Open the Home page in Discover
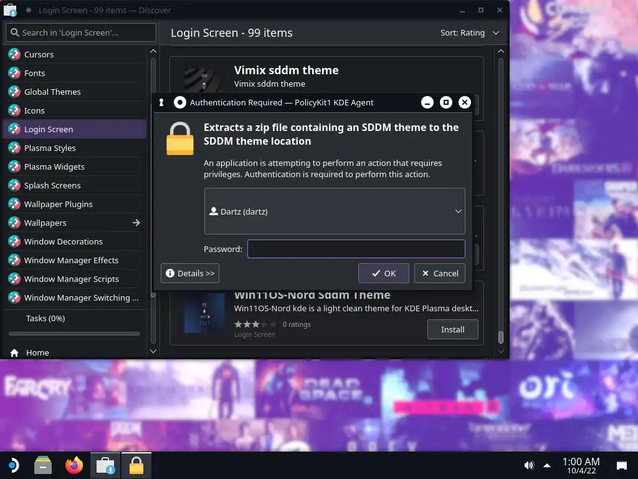 click(75, 353)
